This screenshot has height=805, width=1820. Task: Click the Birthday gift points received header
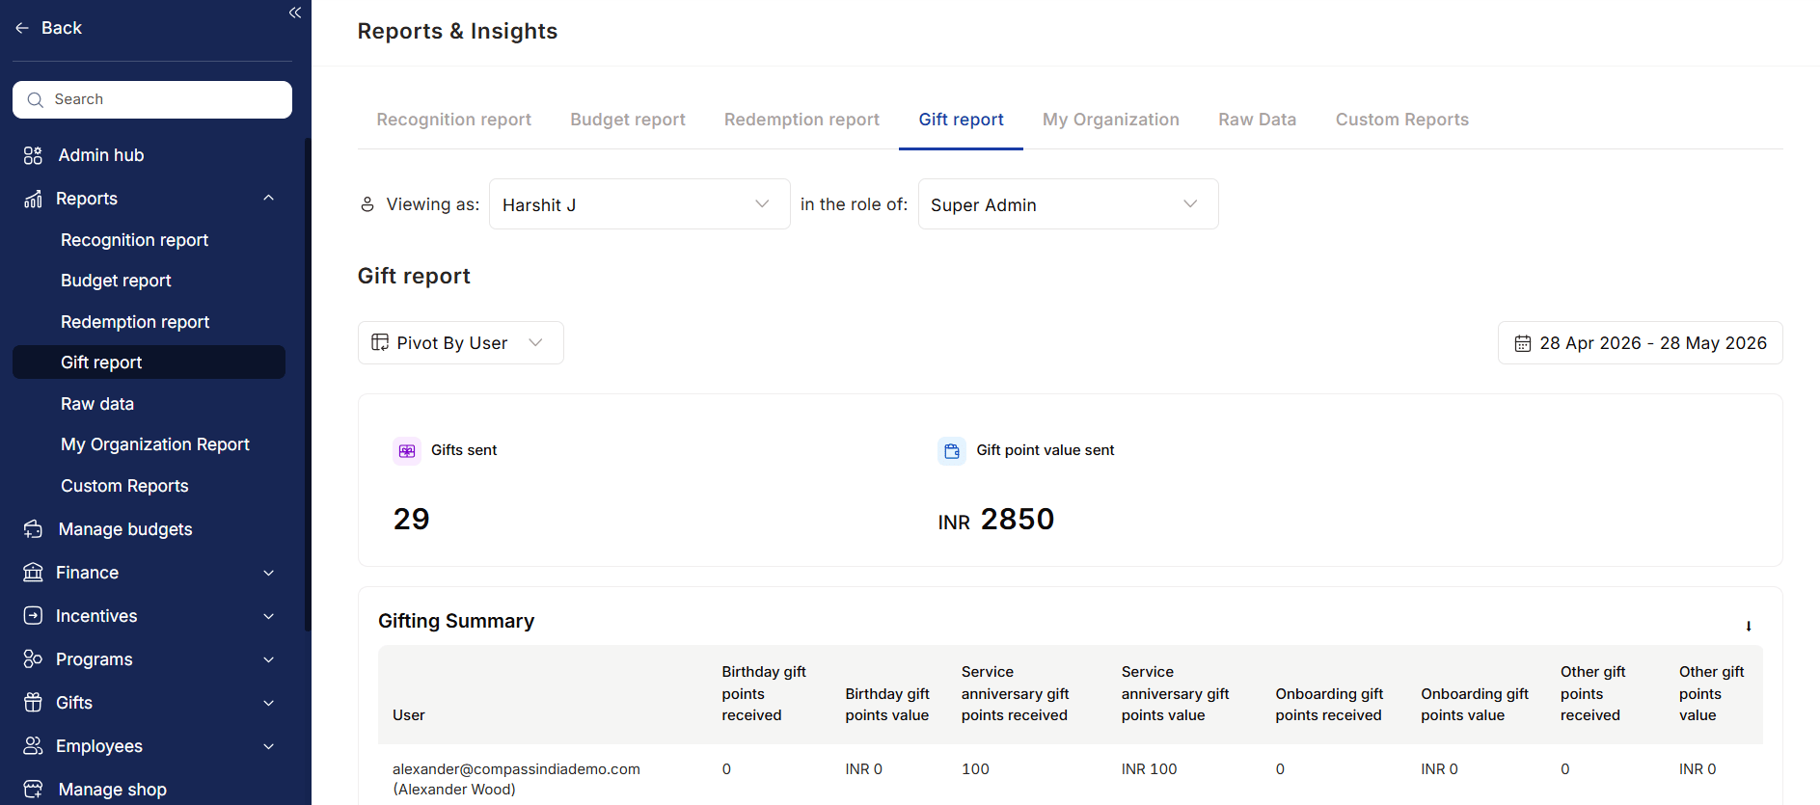764,694
